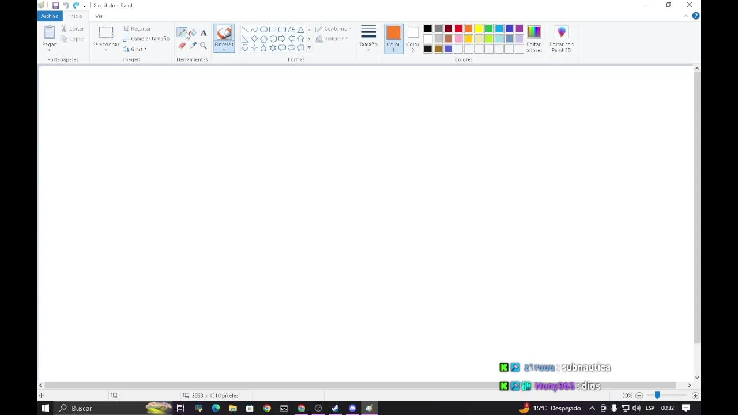Open the Quick Access Toolbar customize arrow
The height and width of the screenshot is (415, 738).
pyautogui.click(x=85, y=6)
